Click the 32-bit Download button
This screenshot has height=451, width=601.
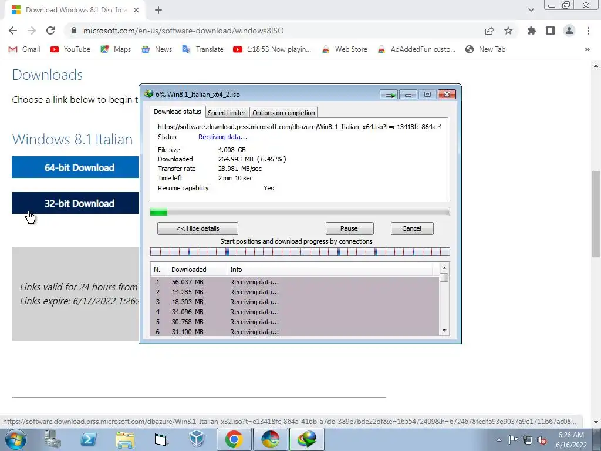click(76, 203)
